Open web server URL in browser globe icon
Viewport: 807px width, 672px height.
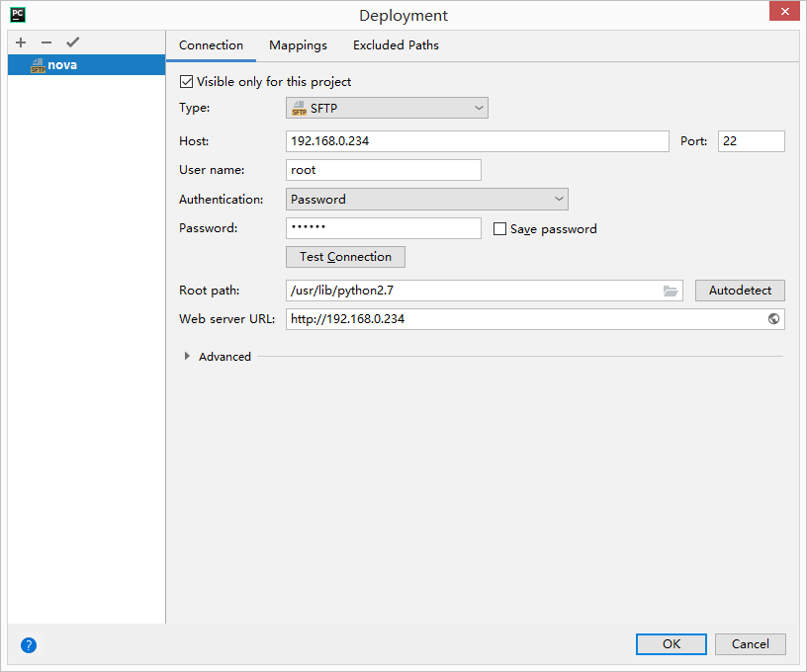click(x=773, y=319)
